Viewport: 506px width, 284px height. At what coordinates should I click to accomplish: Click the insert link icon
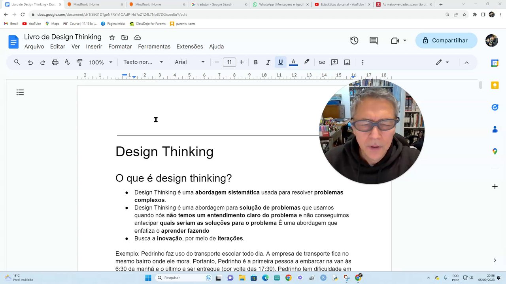pyautogui.click(x=322, y=62)
